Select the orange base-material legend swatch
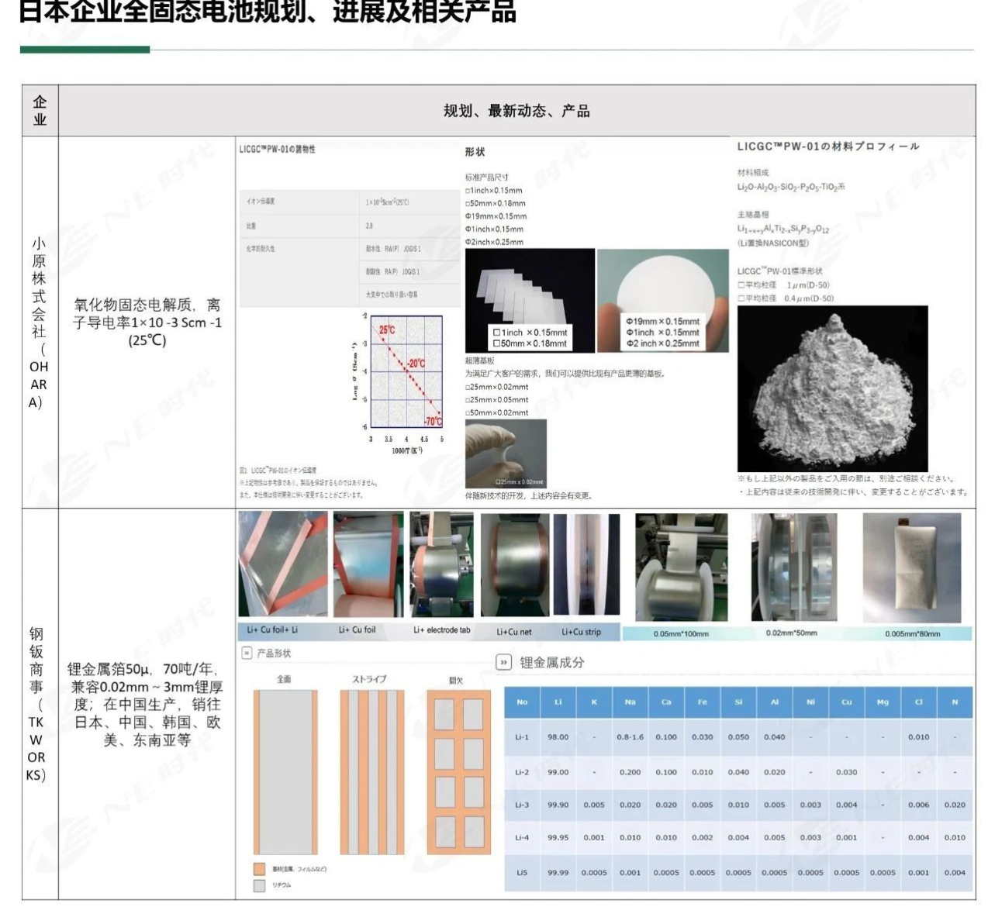 pos(259,869)
